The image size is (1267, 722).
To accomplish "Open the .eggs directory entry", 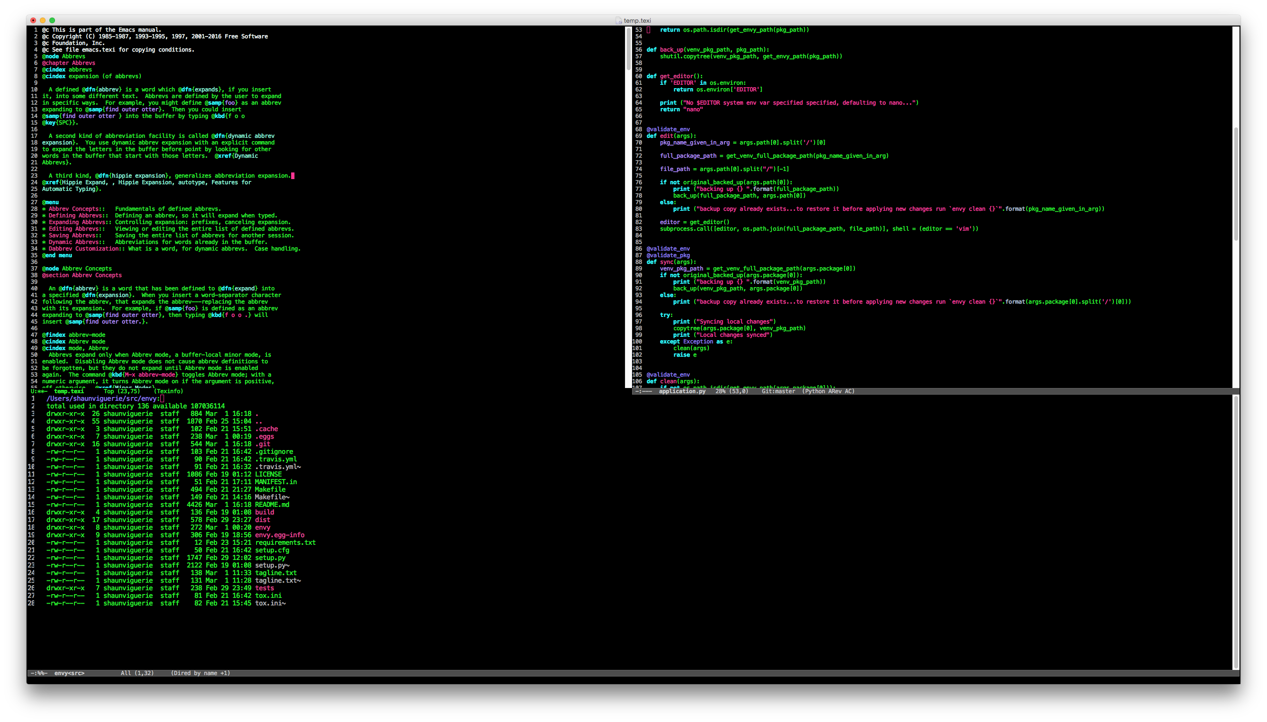I will (265, 436).
